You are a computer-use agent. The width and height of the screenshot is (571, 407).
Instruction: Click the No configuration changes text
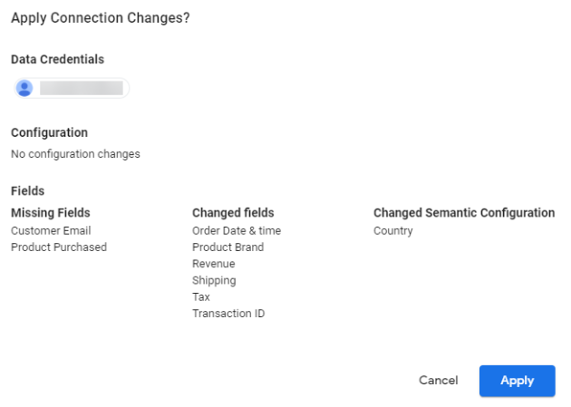point(75,154)
